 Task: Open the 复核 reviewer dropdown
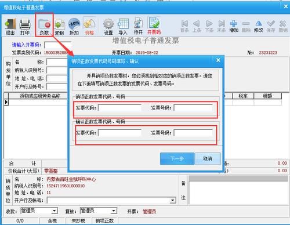pos(114,211)
